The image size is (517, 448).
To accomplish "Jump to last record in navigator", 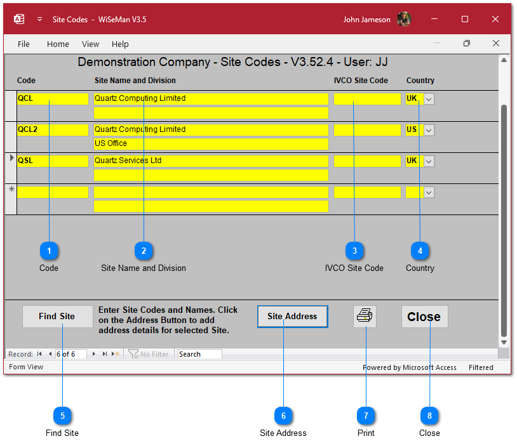I will click(105, 354).
